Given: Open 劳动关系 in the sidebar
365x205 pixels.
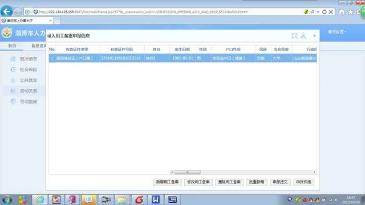Looking at the screenshot, I should point(29,91).
